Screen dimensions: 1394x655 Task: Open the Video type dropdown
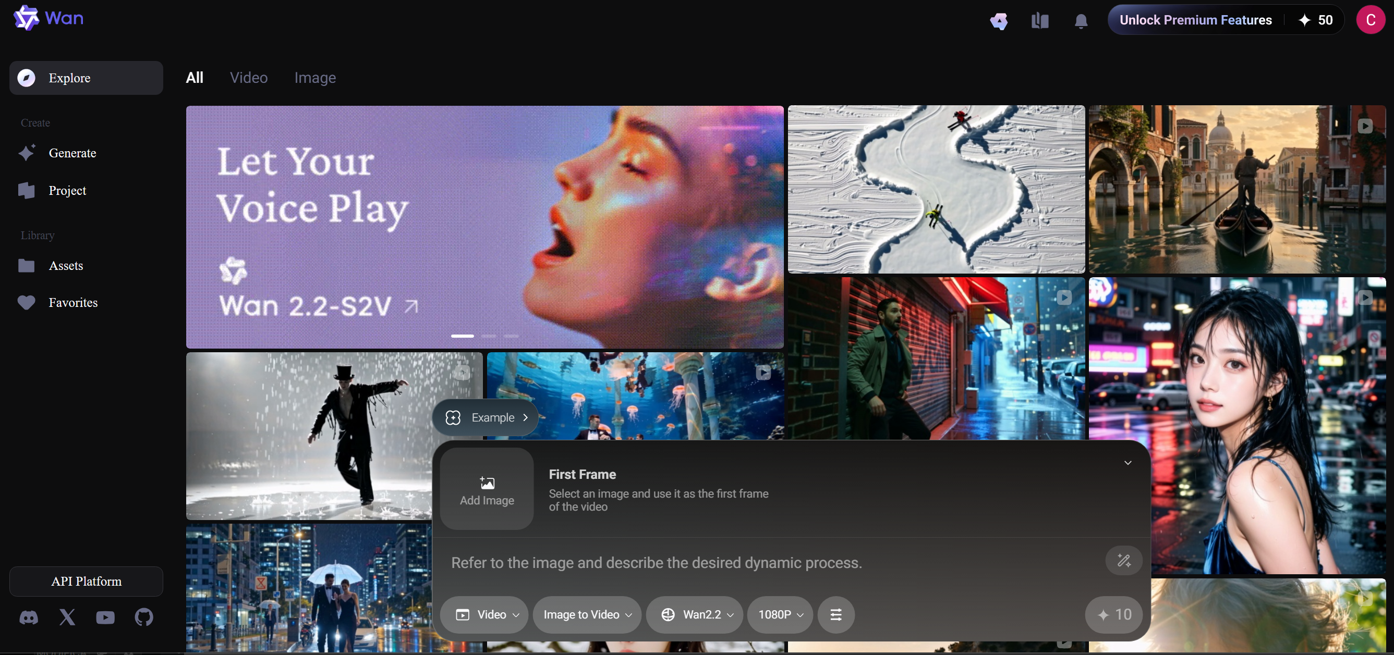pyautogui.click(x=484, y=614)
